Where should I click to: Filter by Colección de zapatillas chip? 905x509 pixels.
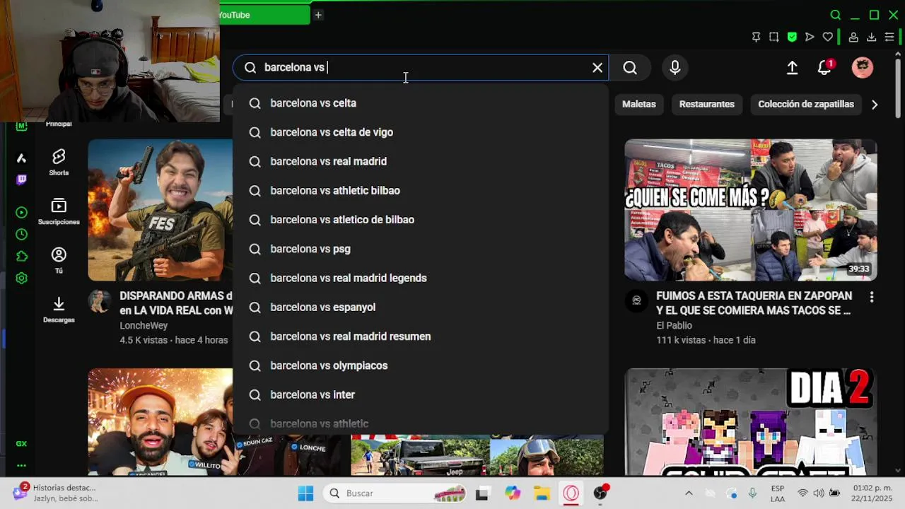click(806, 104)
